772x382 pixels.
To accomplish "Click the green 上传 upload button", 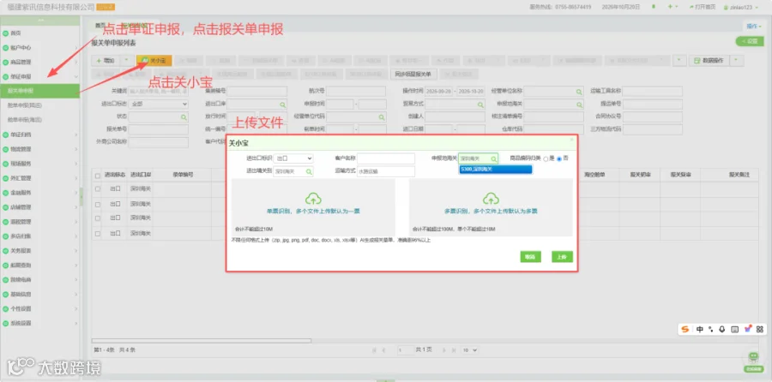I will (562, 257).
